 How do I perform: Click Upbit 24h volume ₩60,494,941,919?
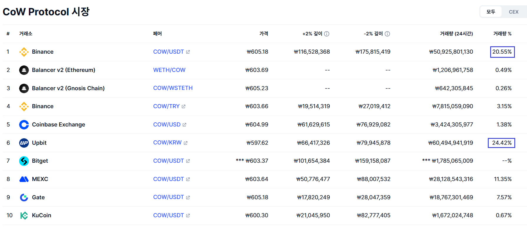[450, 143]
